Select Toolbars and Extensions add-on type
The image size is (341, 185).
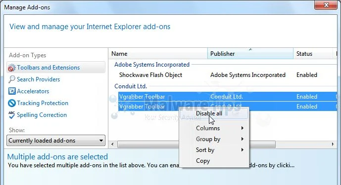(56, 68)
